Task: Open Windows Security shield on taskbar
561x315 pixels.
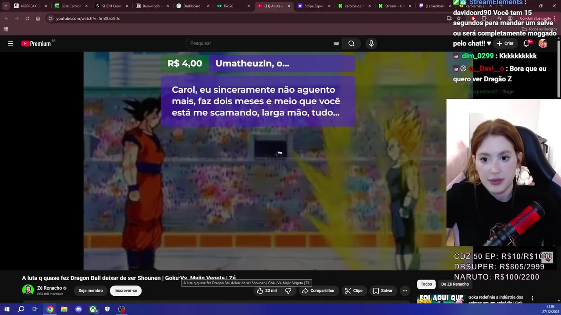Action: pyautogui.click(x=107, y=309)
